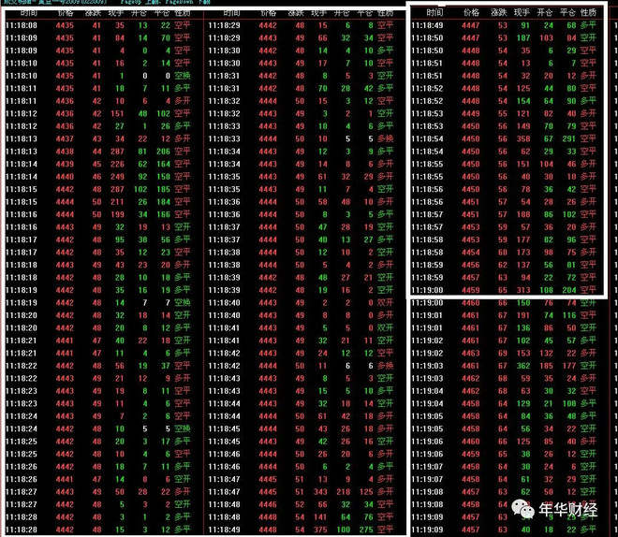Image resolution: width=618 pixels, height=537 pixels.
Task: Select price 4439 in the 11:18:14 row
Action: coord(65,164)
